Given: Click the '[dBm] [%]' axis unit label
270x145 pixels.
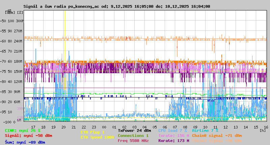Looking at the screenshot, I should 14,12.
